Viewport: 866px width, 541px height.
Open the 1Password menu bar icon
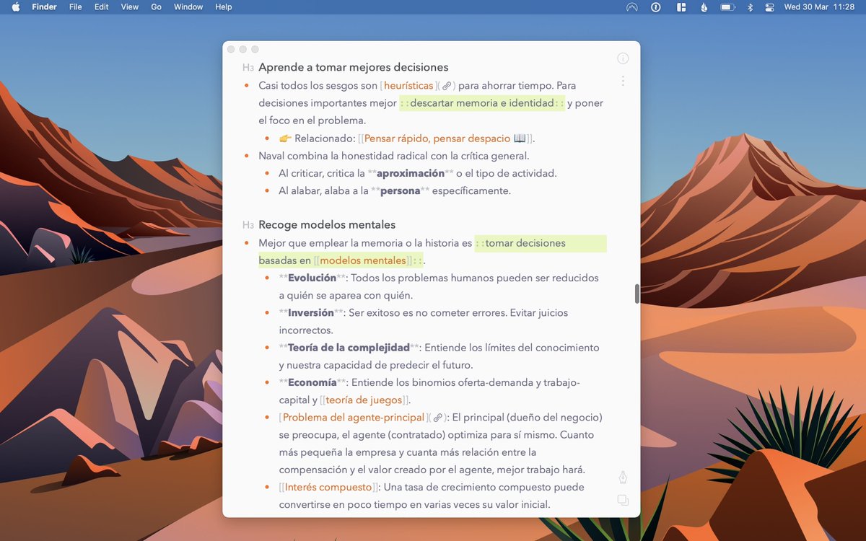point(656,7)
